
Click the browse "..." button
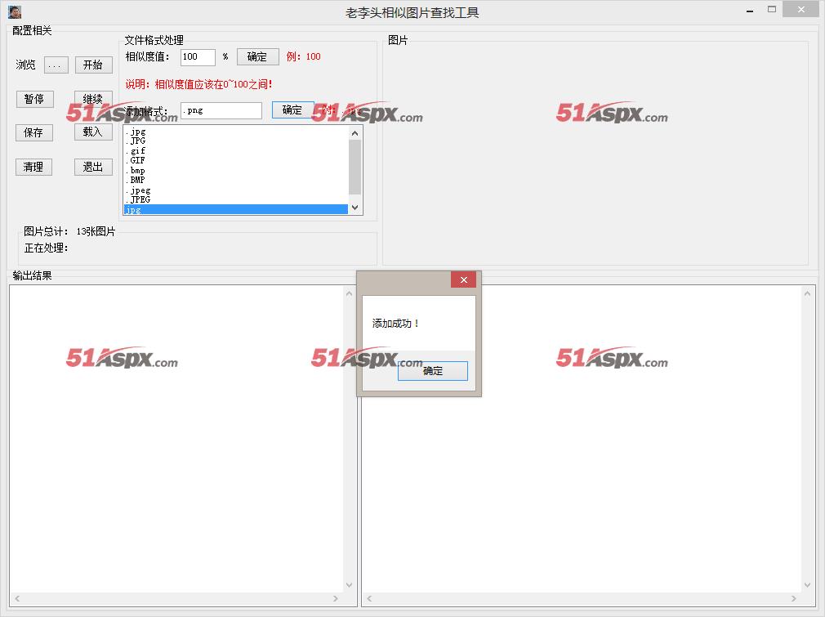[x=56, y=65]
